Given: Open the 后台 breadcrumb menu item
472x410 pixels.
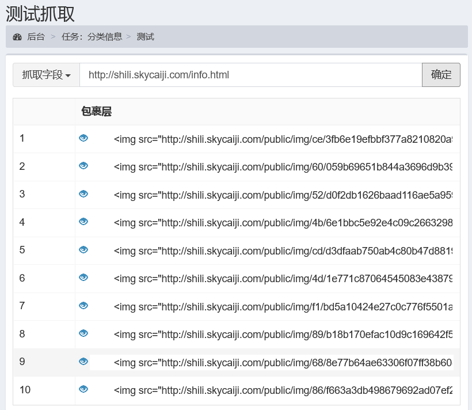Looking at the screenshot, I should pyautogui.click(x=34, y=36).
